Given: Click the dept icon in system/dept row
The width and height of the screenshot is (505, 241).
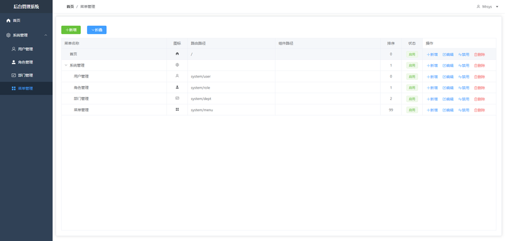Looking at the screenshot, I should (x=177, y=98).
